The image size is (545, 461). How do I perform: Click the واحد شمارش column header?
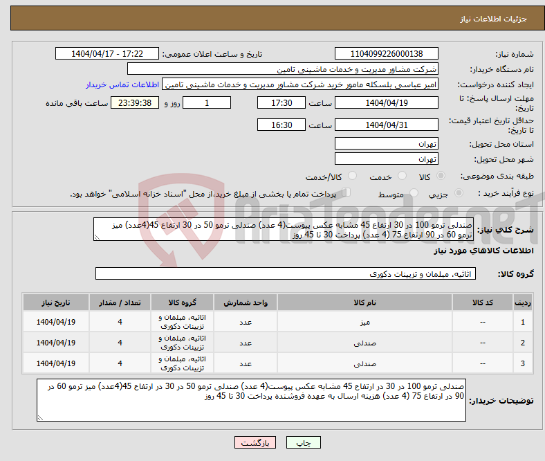click(x=246, y=302)
